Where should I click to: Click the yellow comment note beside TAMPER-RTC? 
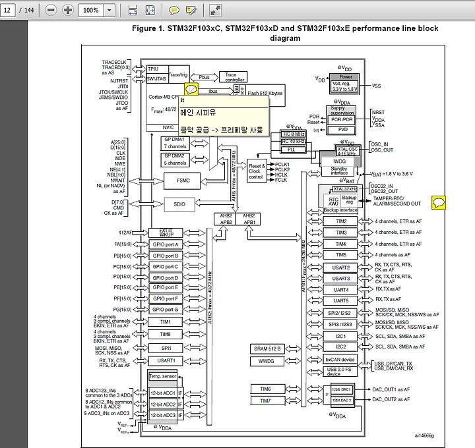[439, 203]
